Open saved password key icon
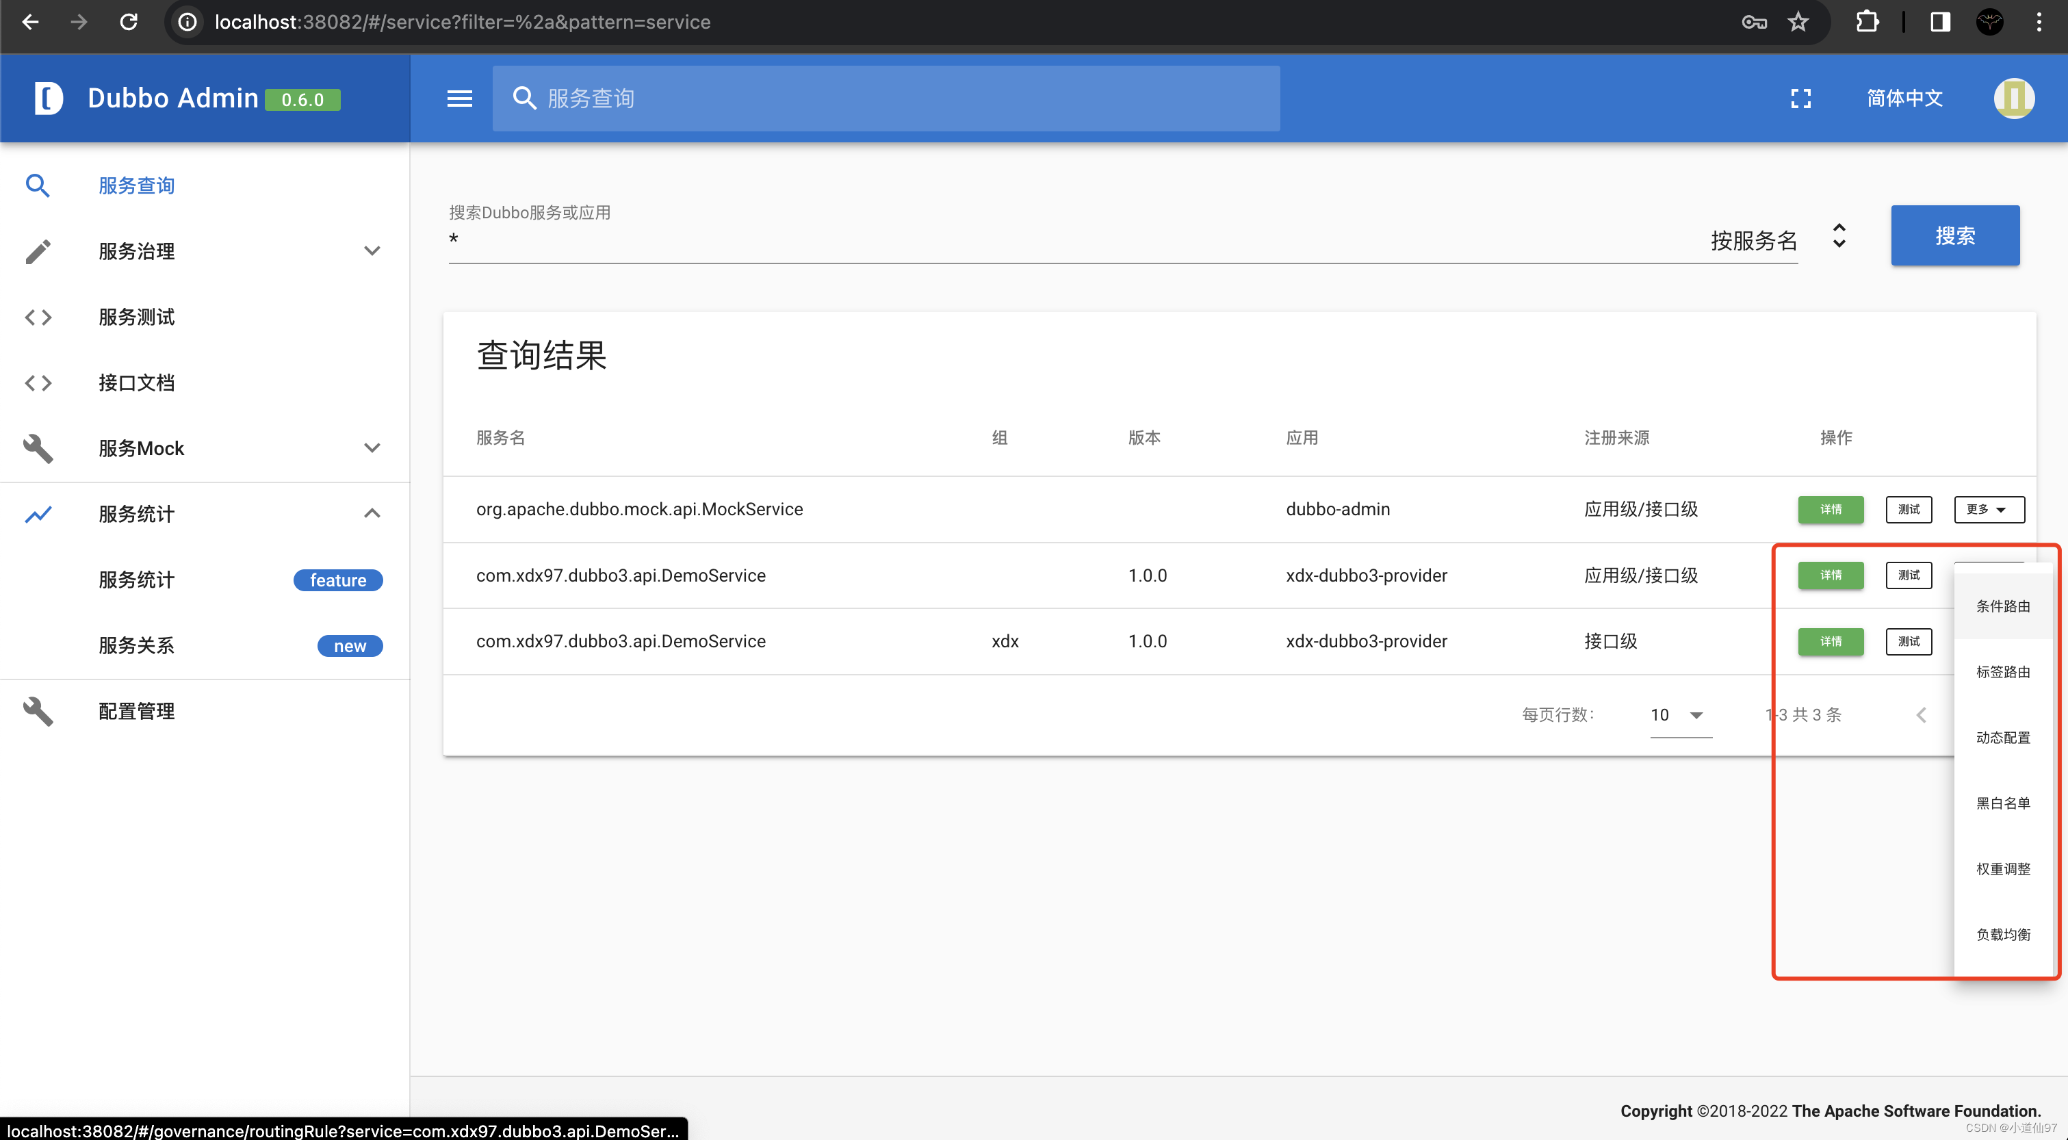 click(1754, 22)
